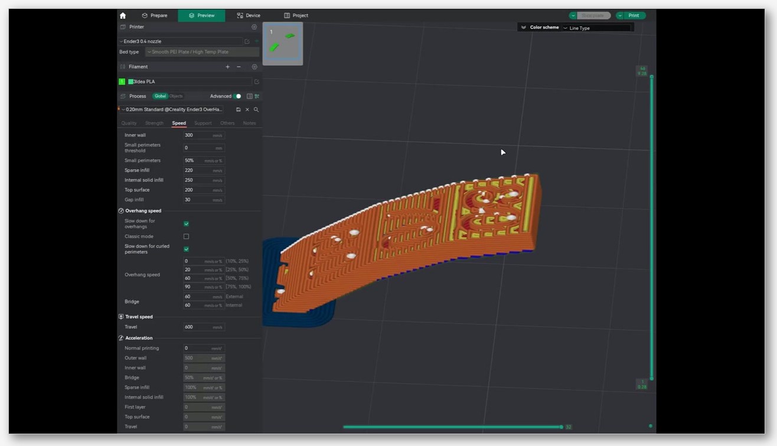Open the Bed type dropdown
The width and height of the screenshot is (777, 446).
click(x=202, y=52)
